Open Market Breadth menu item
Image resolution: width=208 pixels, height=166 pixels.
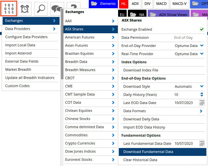pyautogui.click(x=31, y=70)
